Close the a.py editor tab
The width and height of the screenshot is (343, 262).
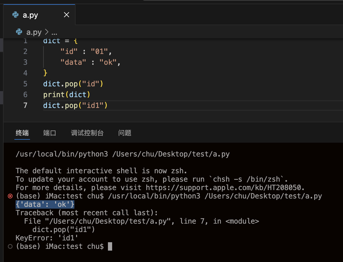pyautogui.click(x=66, y=15)
